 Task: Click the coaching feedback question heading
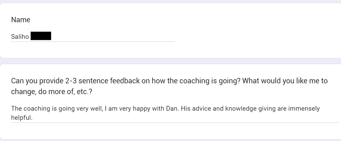[169, 86]
